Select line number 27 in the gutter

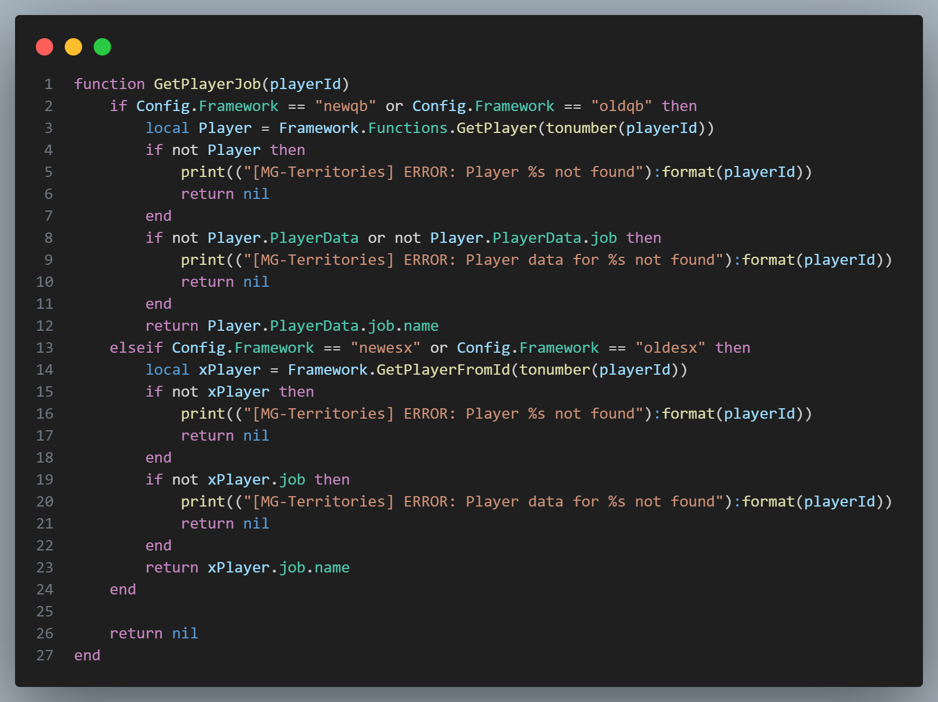point(45,656)
